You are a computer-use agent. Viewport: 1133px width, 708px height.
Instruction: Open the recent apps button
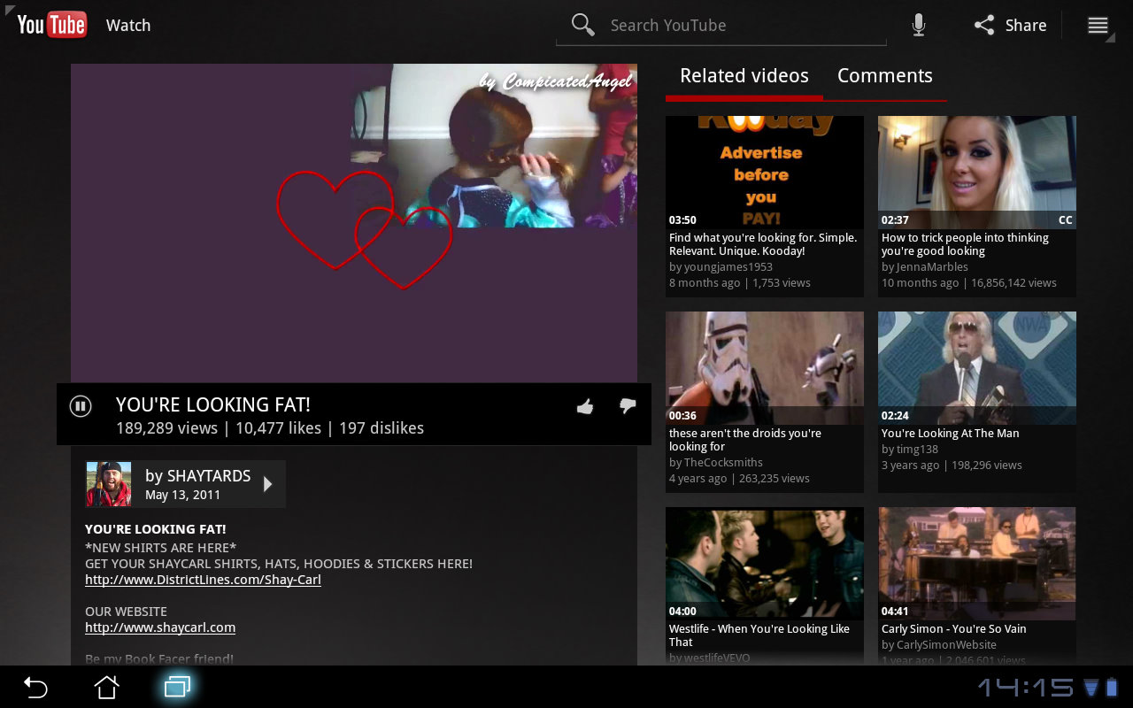[177, 687]
